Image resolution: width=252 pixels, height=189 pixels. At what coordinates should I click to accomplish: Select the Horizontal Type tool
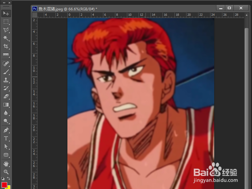tap(6, 138)
